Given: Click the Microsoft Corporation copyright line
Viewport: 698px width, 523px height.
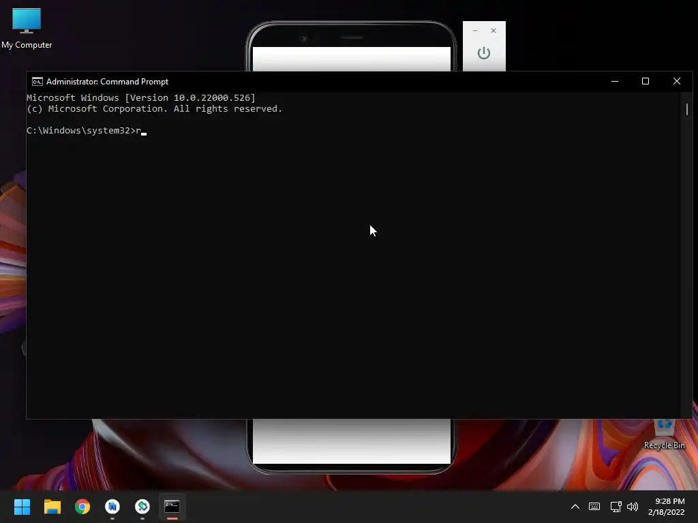Looking at the screenshot, I should coord(155,109).
